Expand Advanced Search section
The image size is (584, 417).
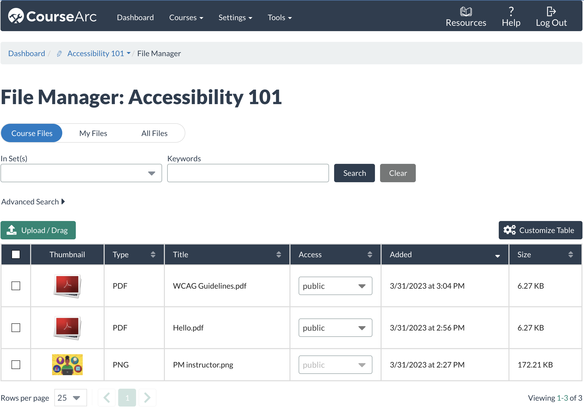point(33,202)
